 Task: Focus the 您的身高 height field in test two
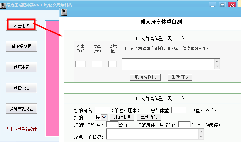coord(102,110)
